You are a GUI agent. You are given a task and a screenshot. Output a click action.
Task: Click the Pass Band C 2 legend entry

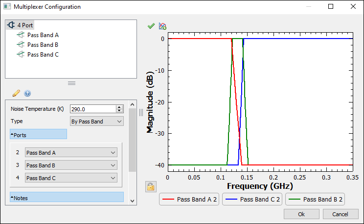pyautogui.click(x=252, y=199)
